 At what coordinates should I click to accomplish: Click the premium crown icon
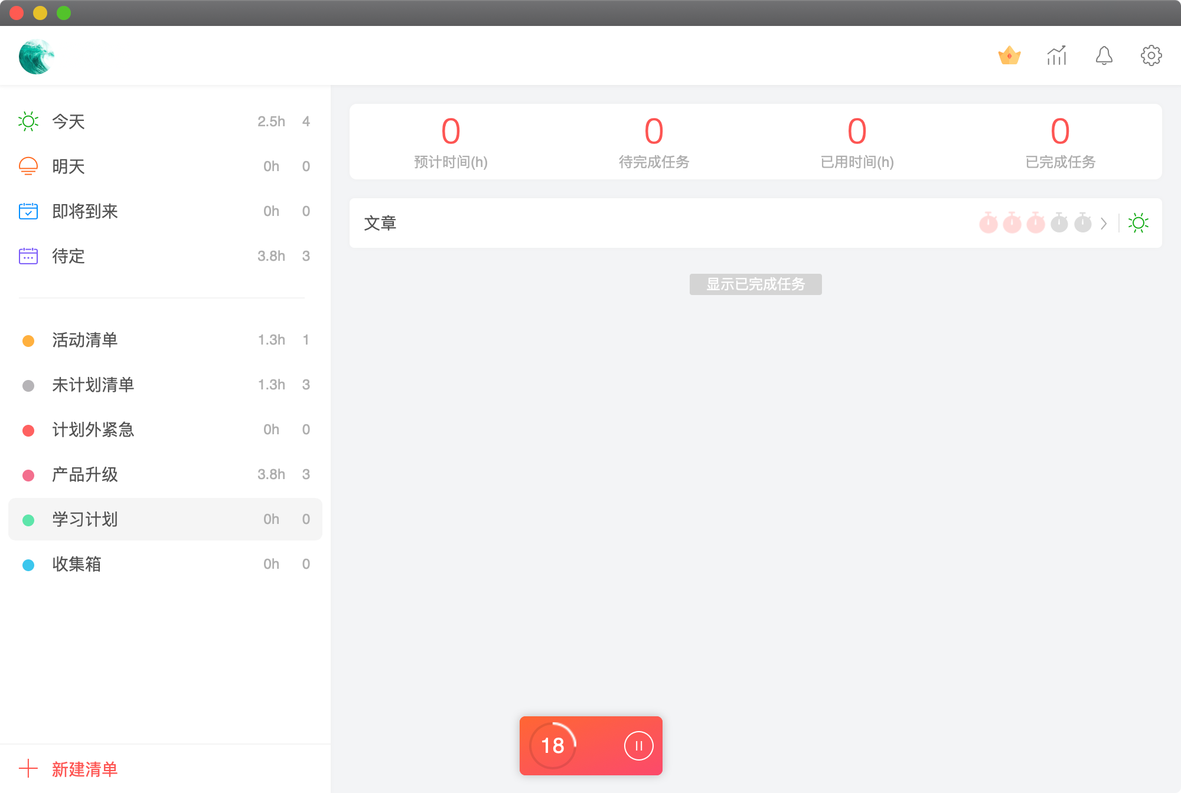1009,55
